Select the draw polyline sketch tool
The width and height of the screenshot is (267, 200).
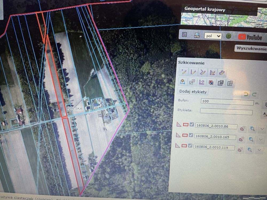pos(203,73)
